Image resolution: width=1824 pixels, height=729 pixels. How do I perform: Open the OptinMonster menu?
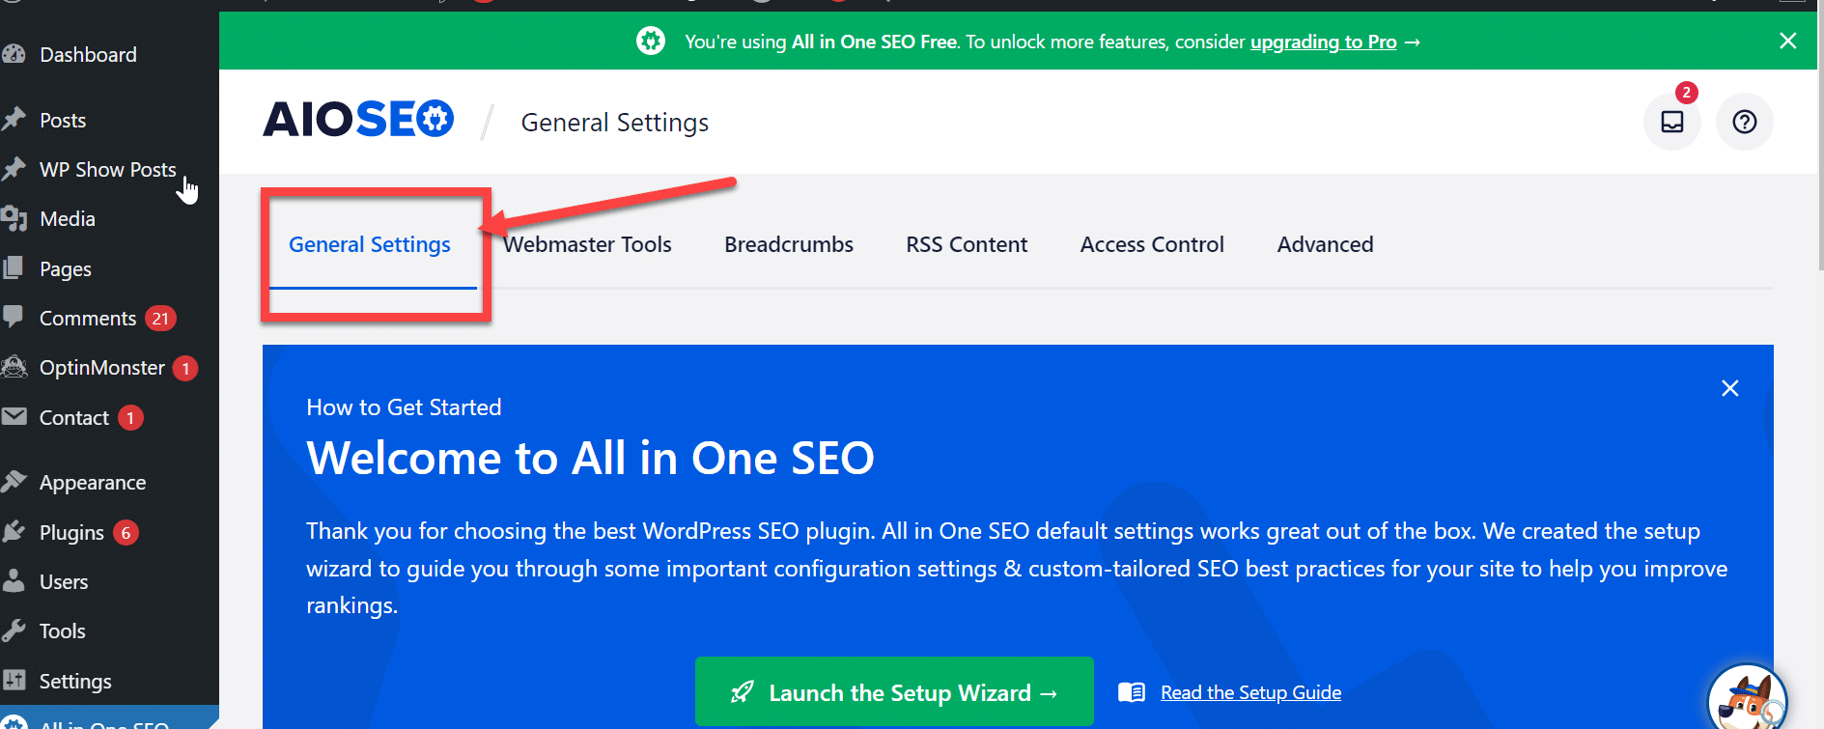101,368
